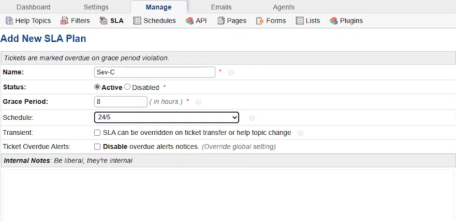
Task: Click the Pages document icon
Action: [x=222, y=21]
